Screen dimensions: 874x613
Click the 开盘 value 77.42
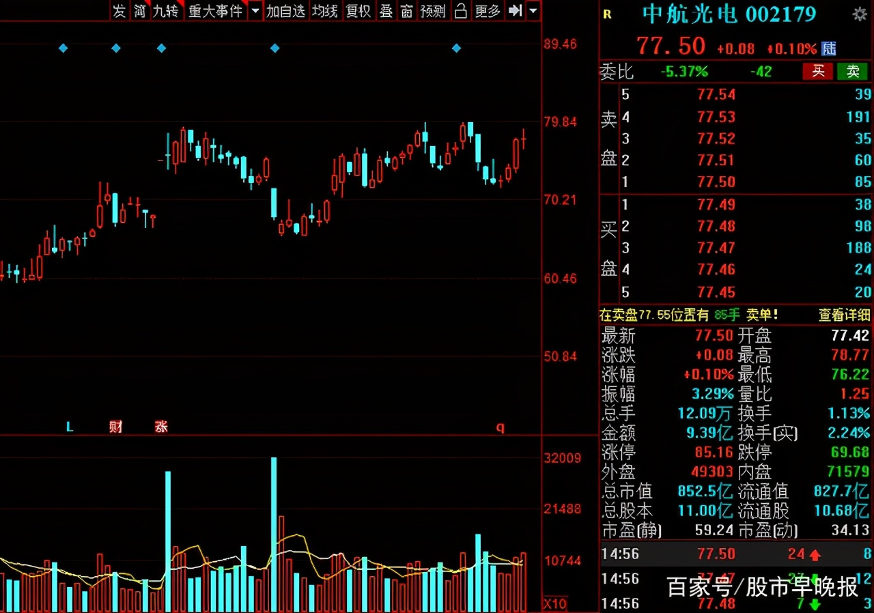(x=850, y=336)
